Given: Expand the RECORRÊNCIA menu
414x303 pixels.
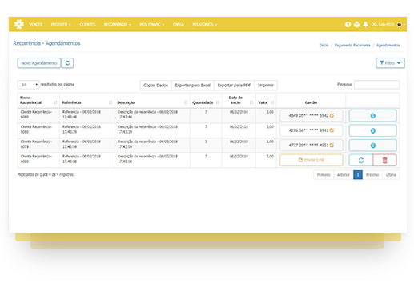Looking at the screenshot, I should [x=117, y=24].
